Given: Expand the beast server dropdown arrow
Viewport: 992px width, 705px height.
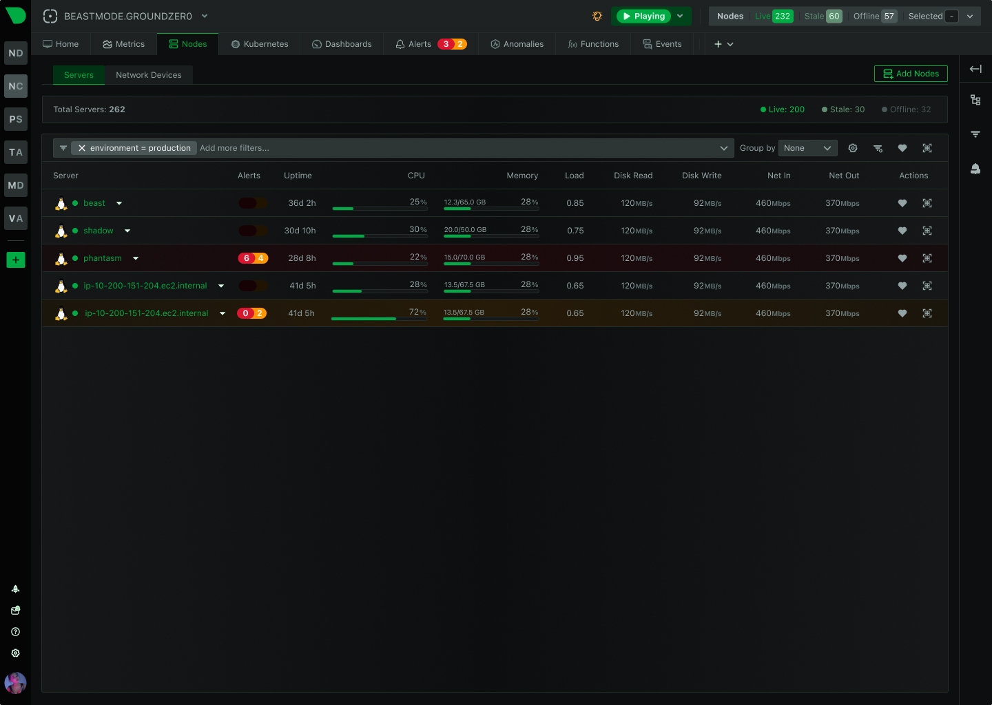Looking at the screenshot, I should (x=118, y=203).
